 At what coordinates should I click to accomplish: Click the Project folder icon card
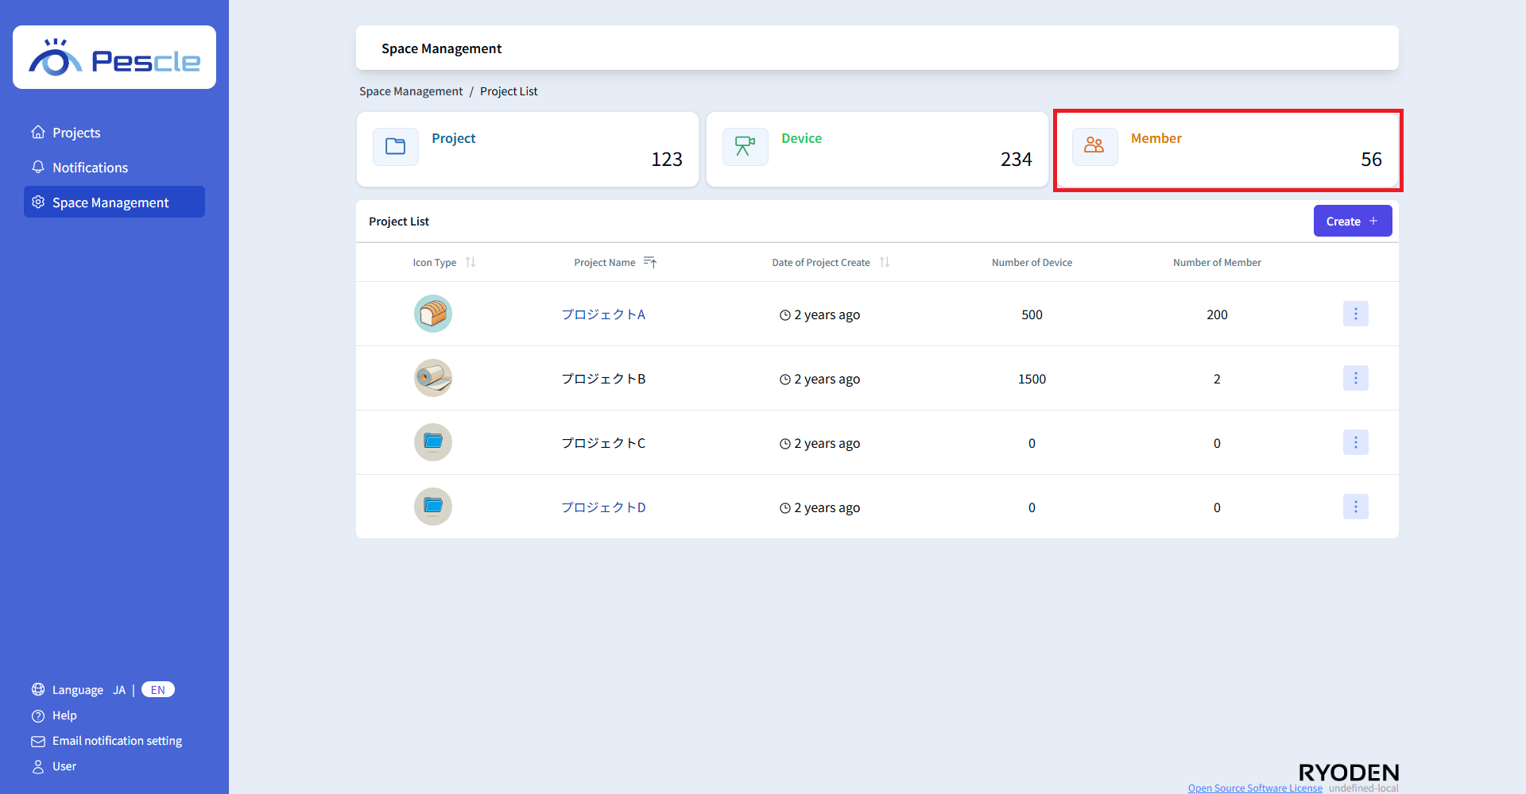395,147
